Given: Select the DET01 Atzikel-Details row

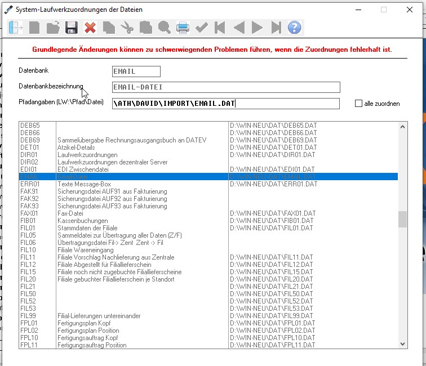Looking at the screenshot, I should (x=208, y=148).
